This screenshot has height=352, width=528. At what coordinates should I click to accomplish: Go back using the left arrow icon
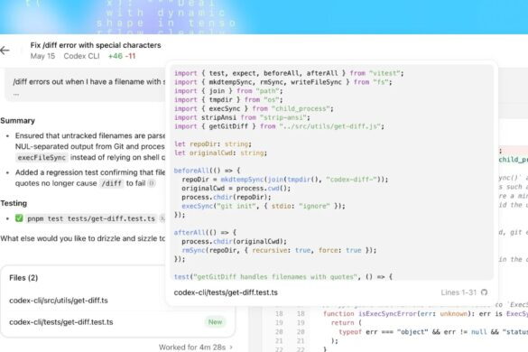tap(5, 51)
